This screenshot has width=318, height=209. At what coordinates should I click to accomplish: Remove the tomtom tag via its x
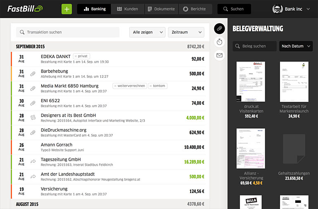tap(151, 86)
